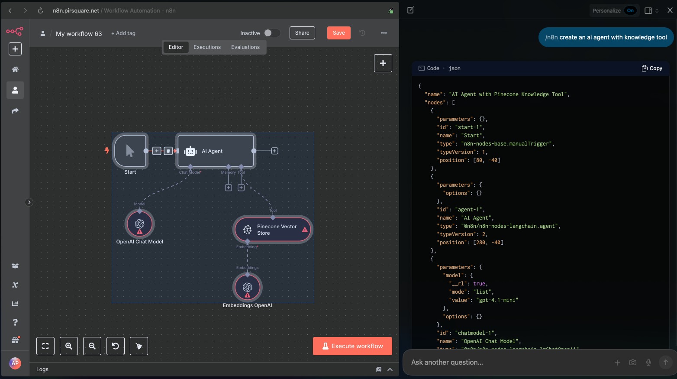The image size is (677, 379).
Task: Click Execute workflow button
Action: tap(352, 346)
